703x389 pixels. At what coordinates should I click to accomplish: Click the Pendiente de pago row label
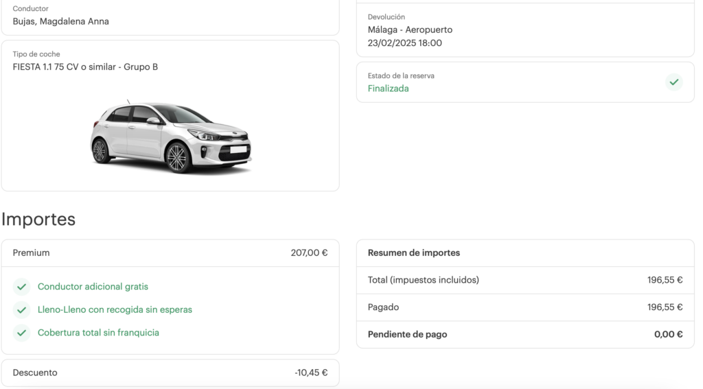click(x=407, y=335)
